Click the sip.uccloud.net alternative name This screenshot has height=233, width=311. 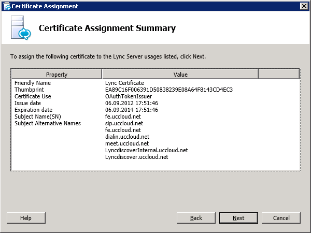click(x=124, y=123)
